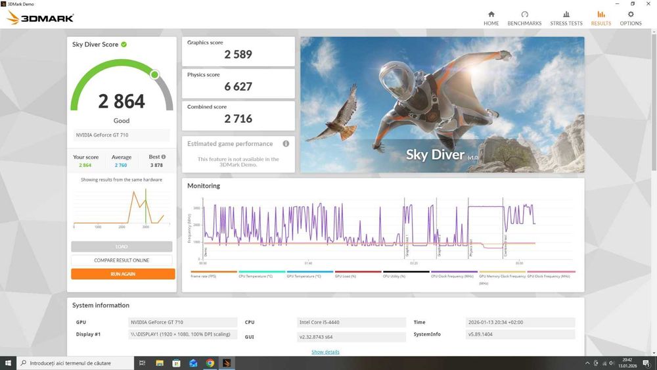Image resolution: width=657 pixels, height=370 pixels.
Task: Click the network tray icon
Action: 604,363
